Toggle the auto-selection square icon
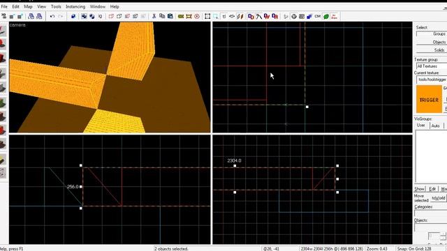This screenshot has width=447, height=251. click(207, 16)
